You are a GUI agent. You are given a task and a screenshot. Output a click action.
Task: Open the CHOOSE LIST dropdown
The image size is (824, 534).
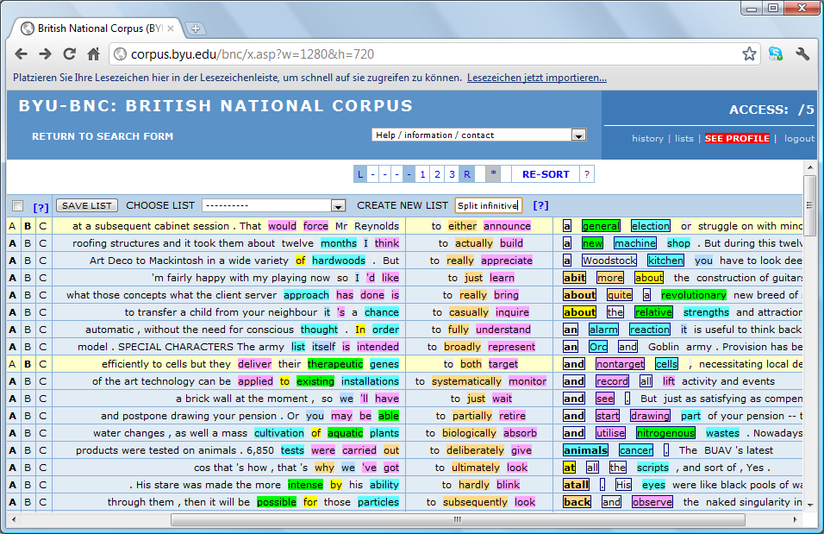273,205
